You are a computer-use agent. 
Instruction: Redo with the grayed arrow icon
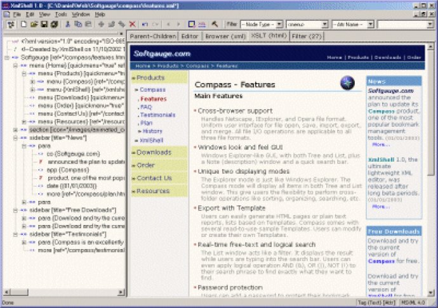coord(156,25)
